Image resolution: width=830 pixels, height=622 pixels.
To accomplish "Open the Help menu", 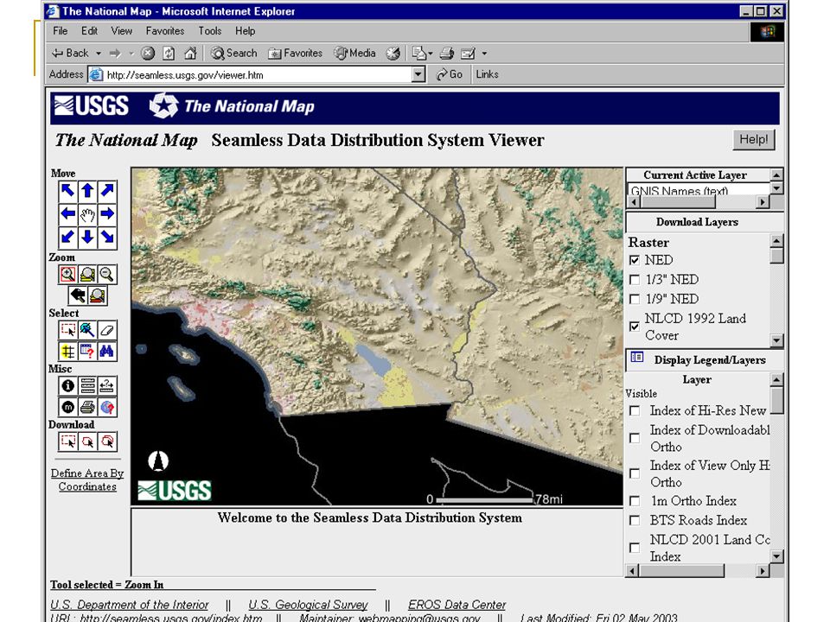I will click(245, 31).
